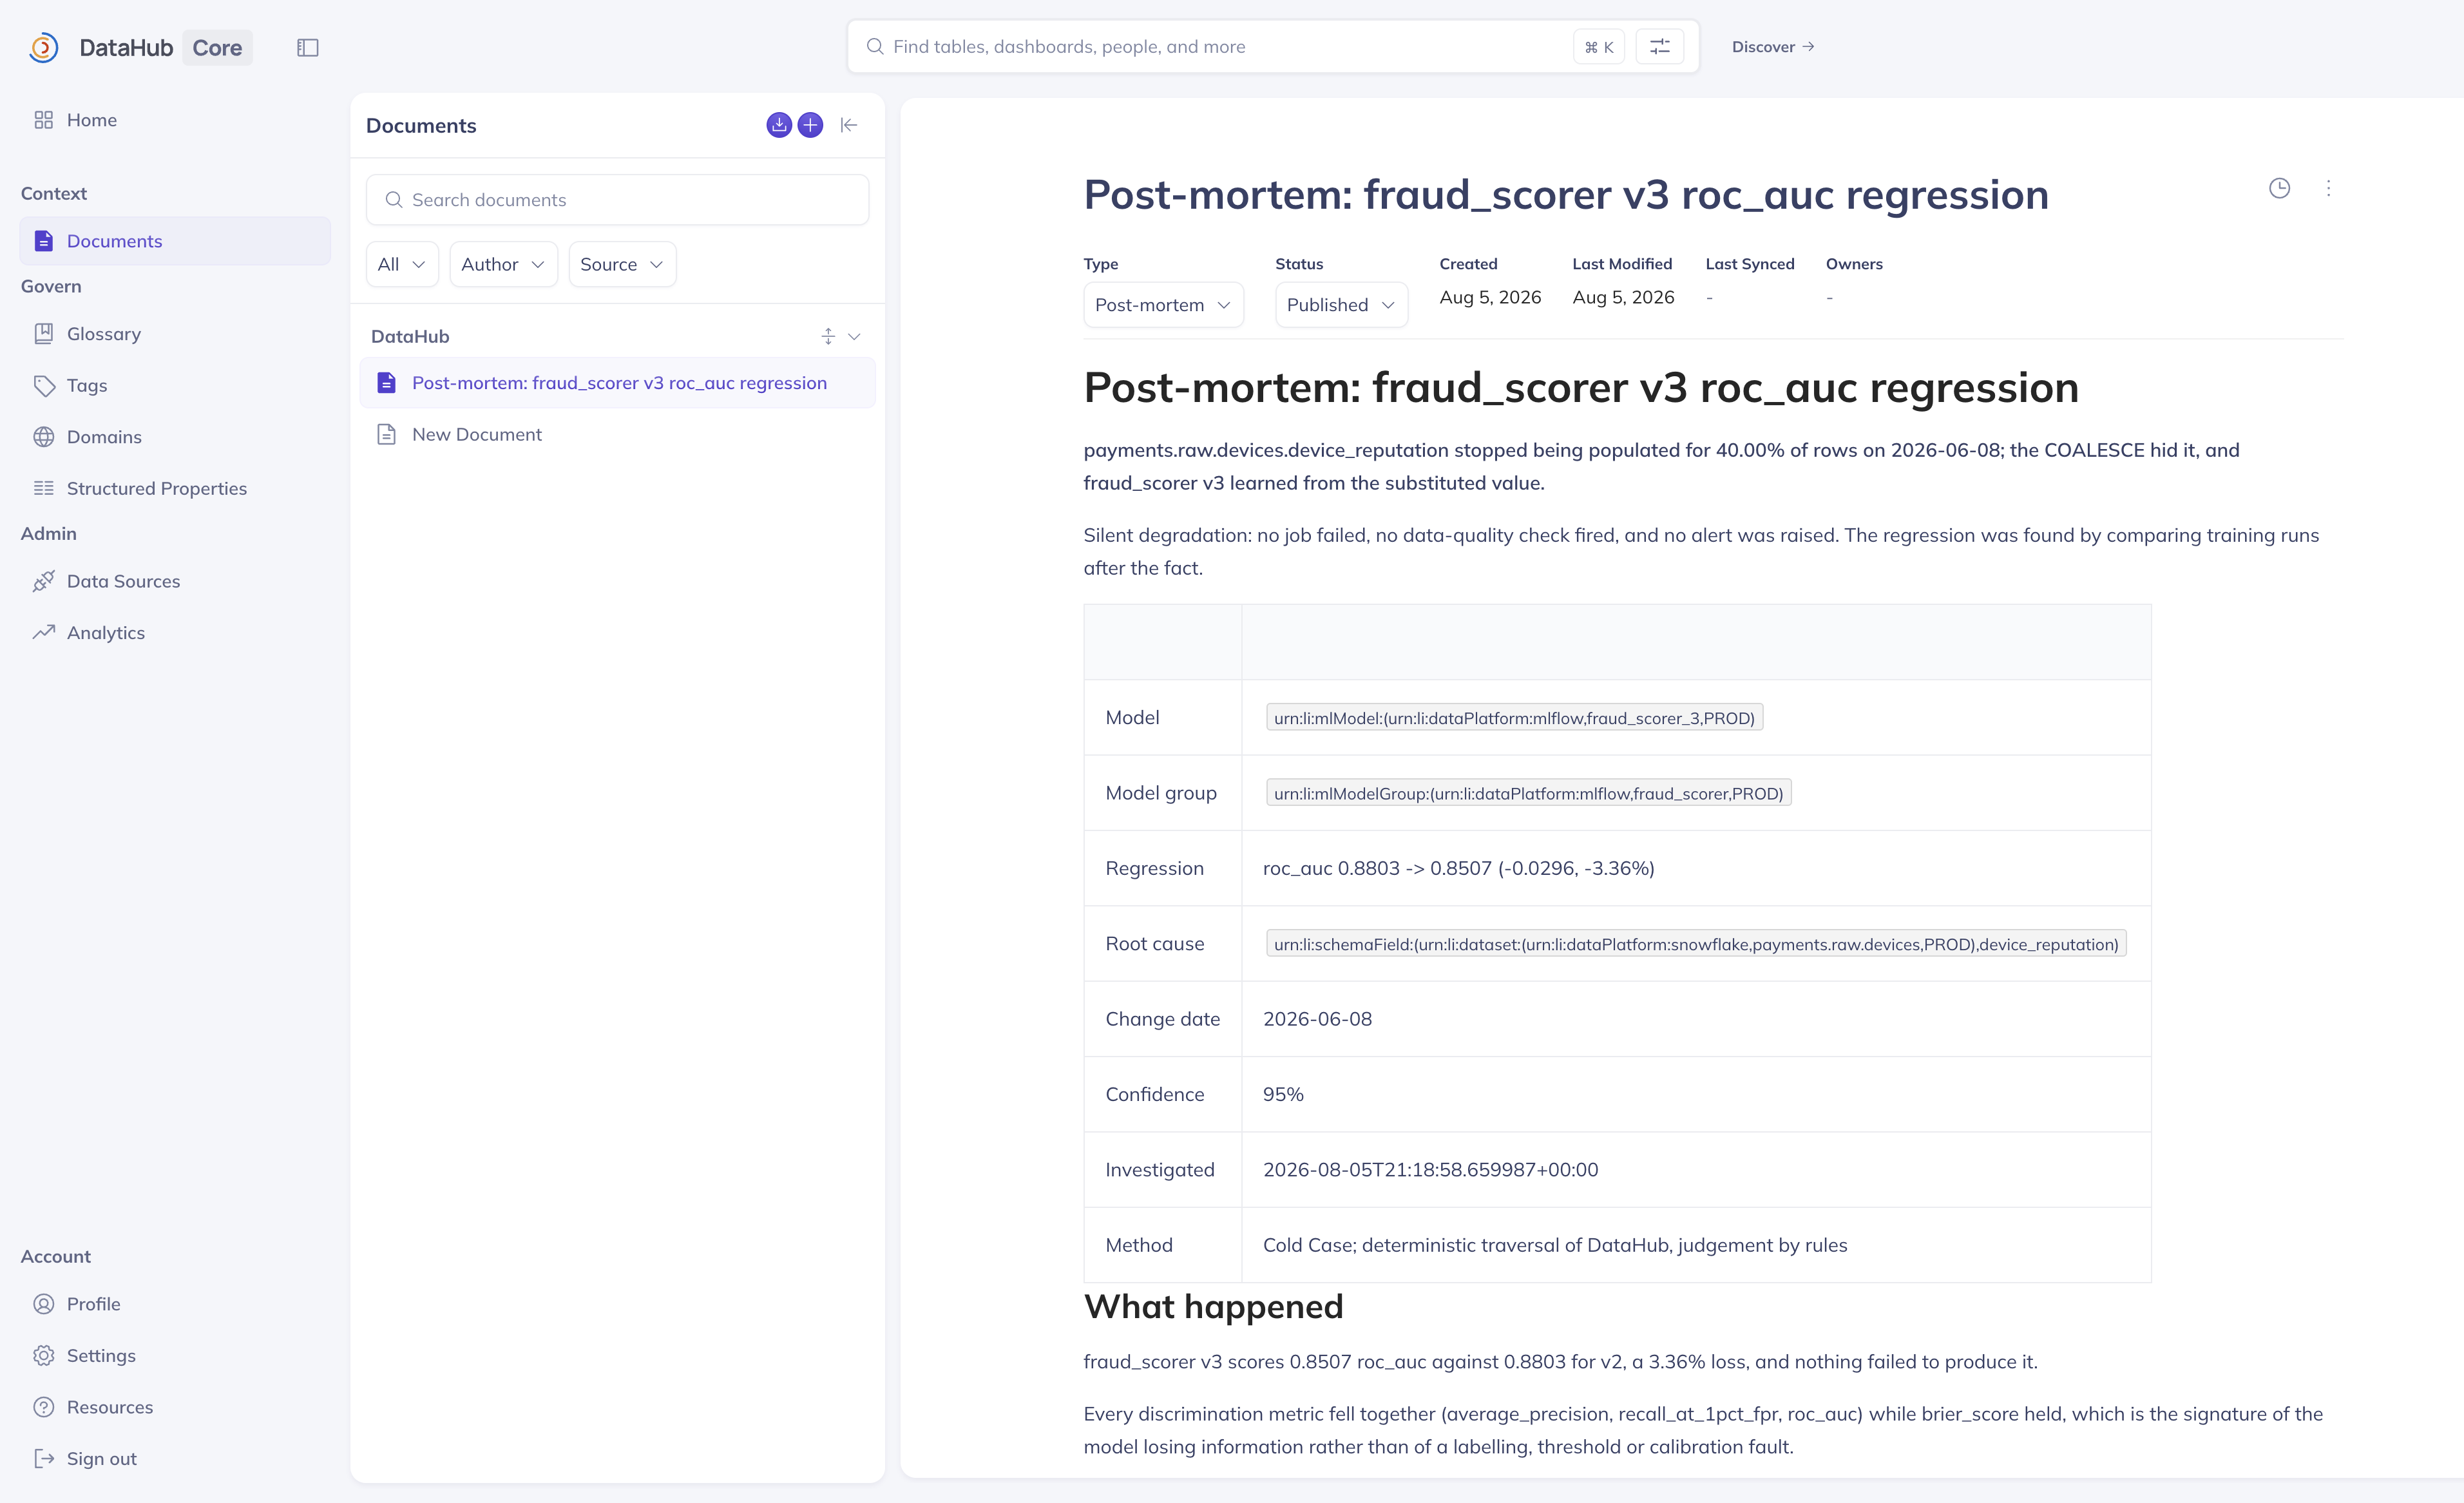Open the Published status dropdown
The width and height of the screenshot is (2464, 1503).
tap(1341, 305)
